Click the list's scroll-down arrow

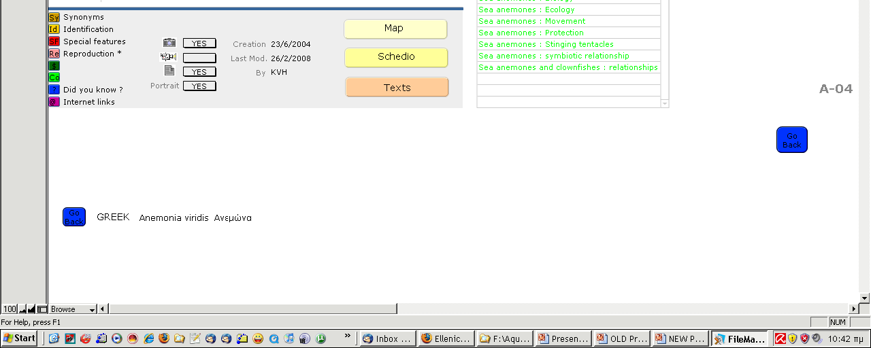pos(665,103)
